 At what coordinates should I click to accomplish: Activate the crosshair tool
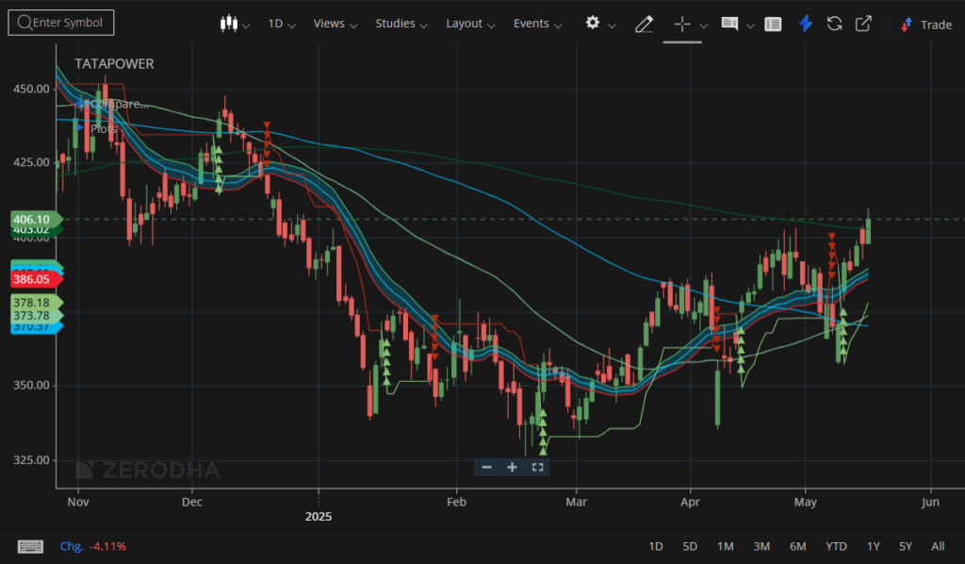click(682, 24)
